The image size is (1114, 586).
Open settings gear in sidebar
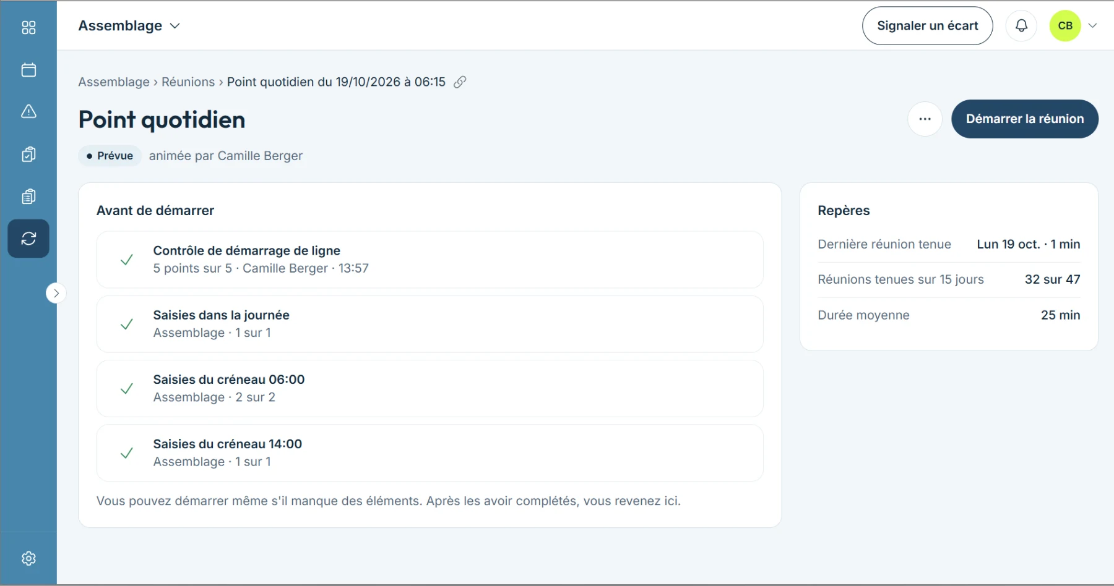click(28, 558)
